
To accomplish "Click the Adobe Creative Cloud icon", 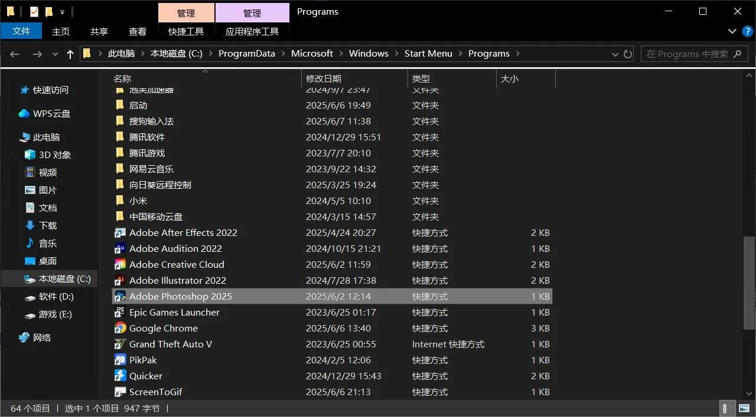I will point(120,265).
